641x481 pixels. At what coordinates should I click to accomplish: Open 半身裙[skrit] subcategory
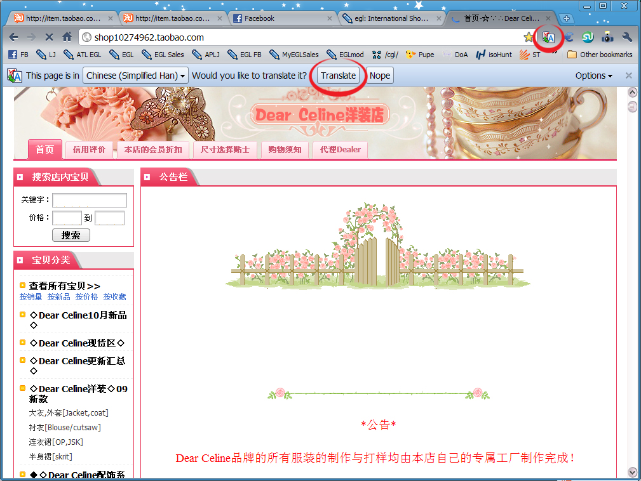50,456
